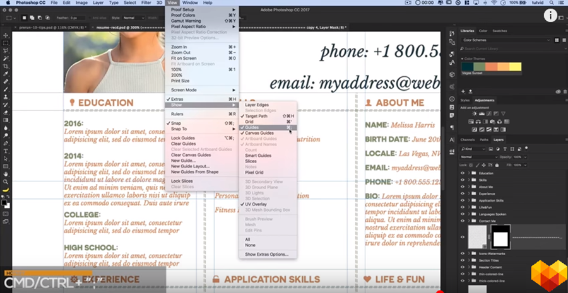
Task: Select the Hand tool
Action: coord(6,173)
